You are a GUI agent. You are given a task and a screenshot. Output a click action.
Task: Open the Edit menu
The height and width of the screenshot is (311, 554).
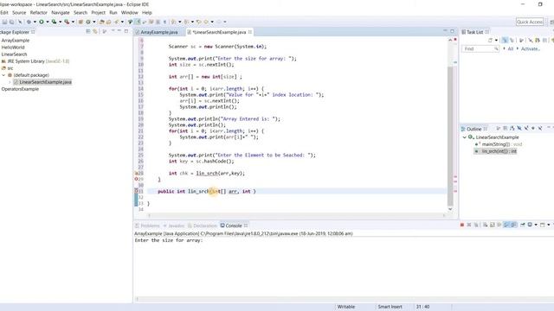[x=3, y=12]
